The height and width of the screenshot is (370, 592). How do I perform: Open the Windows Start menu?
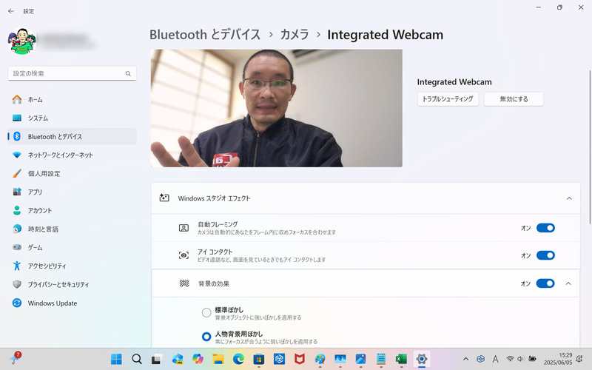116,359
